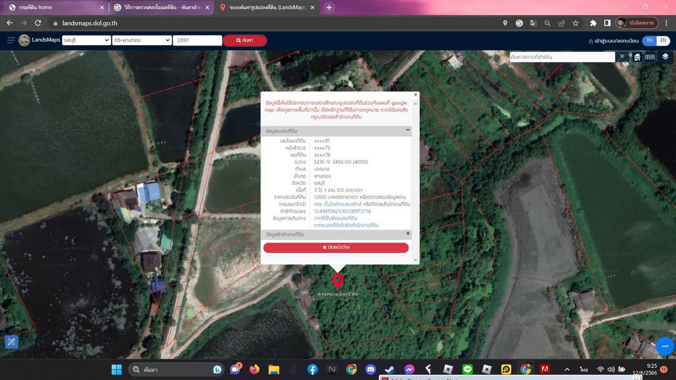Click the red ปิดหน้าต่าง button

(x=336, y=248)
